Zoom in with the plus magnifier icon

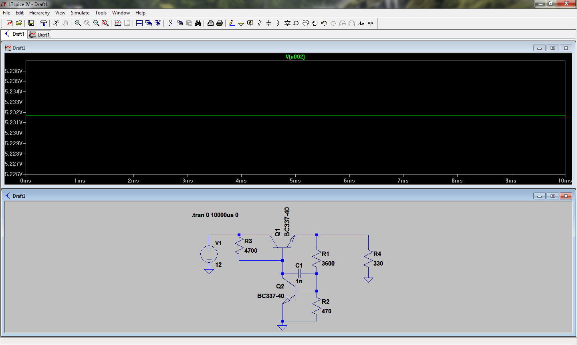coord(78,23)
